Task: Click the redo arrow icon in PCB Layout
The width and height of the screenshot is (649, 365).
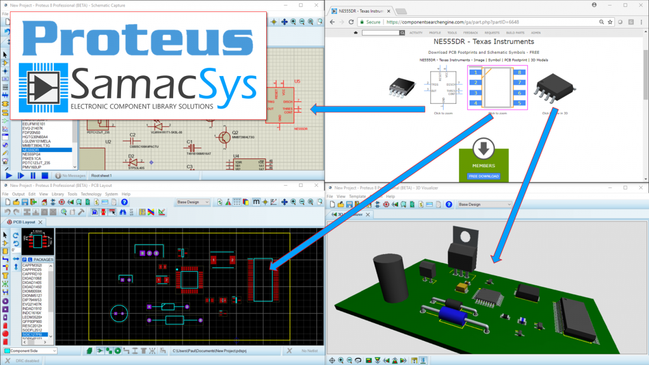Action: (x=15, y=212)
